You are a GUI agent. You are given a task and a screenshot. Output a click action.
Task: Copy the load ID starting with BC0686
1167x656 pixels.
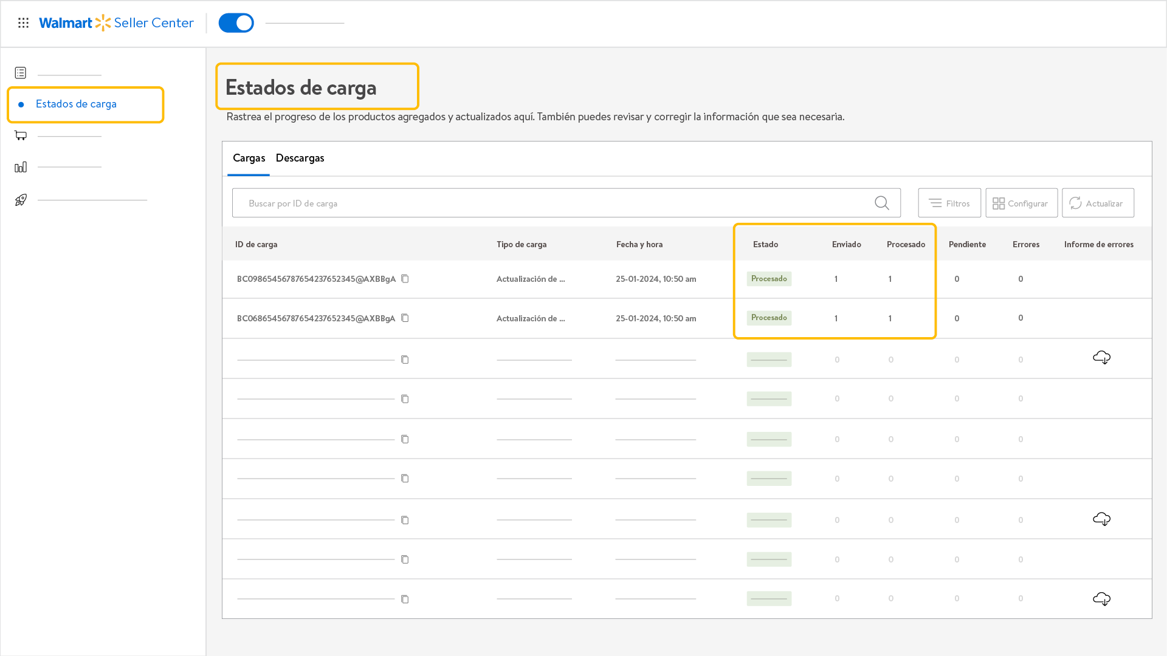tap(405, 318)
